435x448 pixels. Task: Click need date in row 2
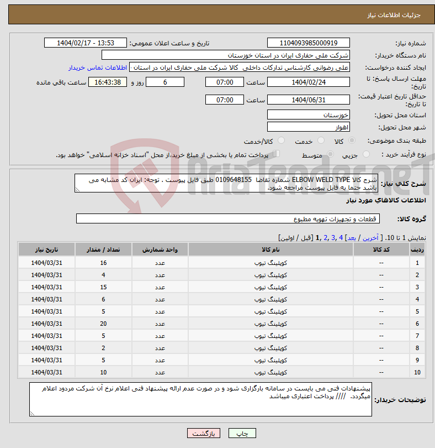click(46, 275)
